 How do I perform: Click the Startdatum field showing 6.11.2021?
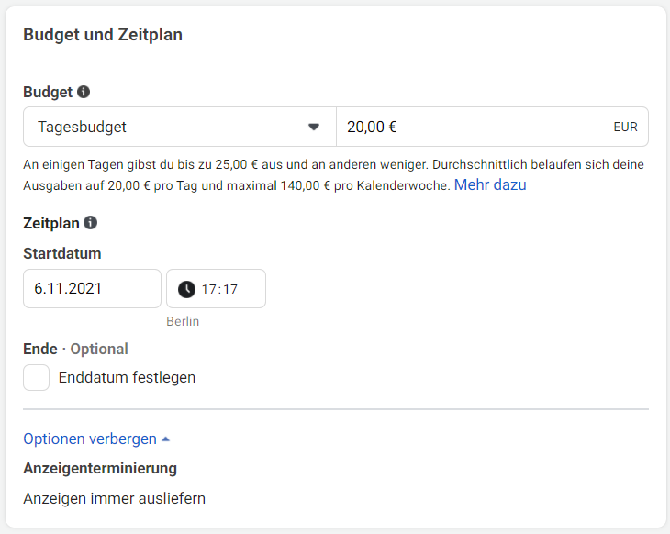92,288
